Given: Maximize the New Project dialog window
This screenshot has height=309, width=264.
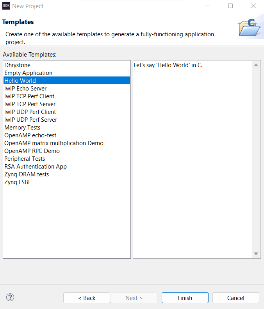Looking at the screenshot, I should coord(230,6).
